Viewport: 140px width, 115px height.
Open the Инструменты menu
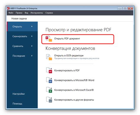point(37,13)
